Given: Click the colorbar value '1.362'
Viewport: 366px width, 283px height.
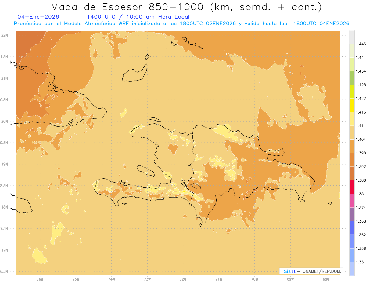Looking at the screenshot, I should (x=361, y=235).
